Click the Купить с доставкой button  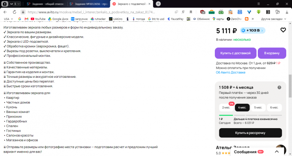[x=235, y=53]
